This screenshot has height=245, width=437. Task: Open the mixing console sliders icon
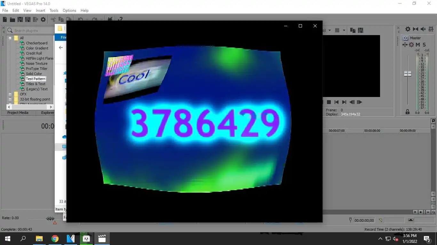click(x=430, y=29)
